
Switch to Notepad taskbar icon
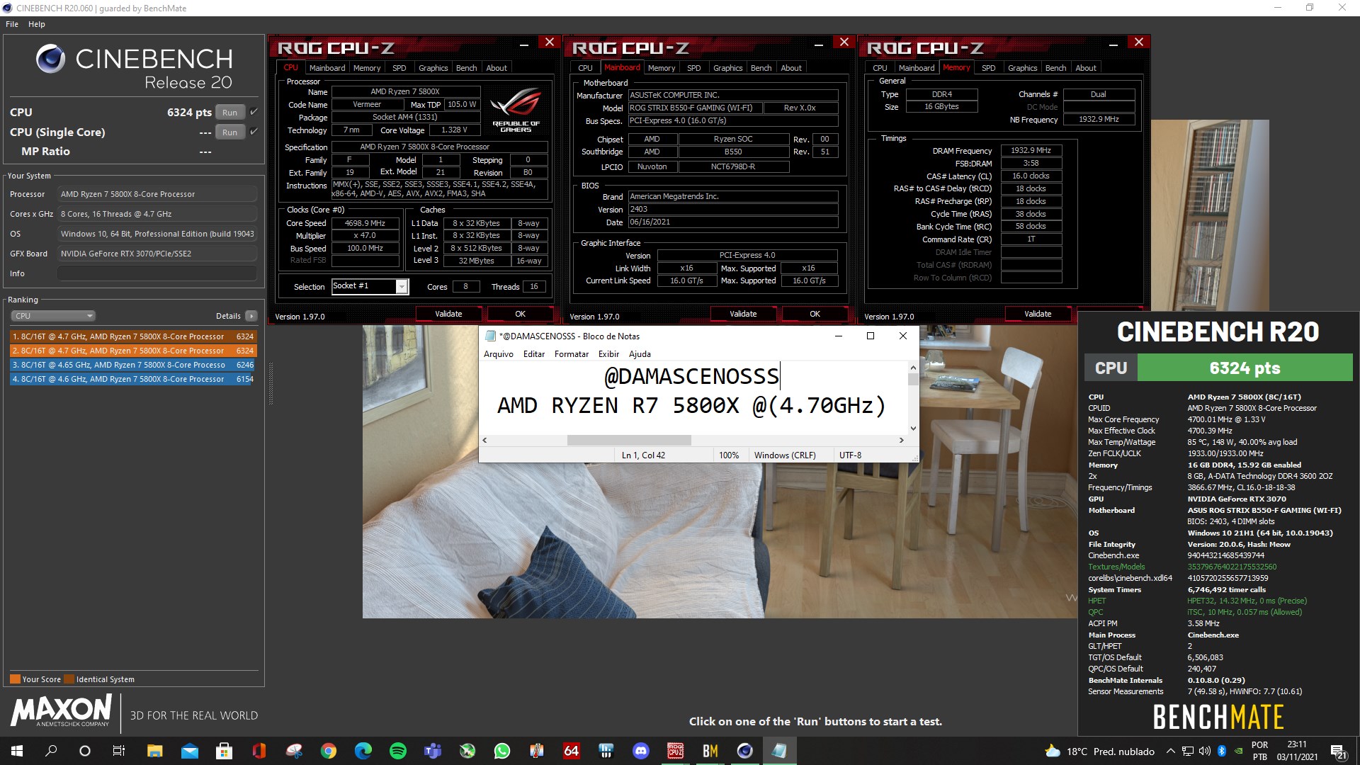(x=779, y=751)
